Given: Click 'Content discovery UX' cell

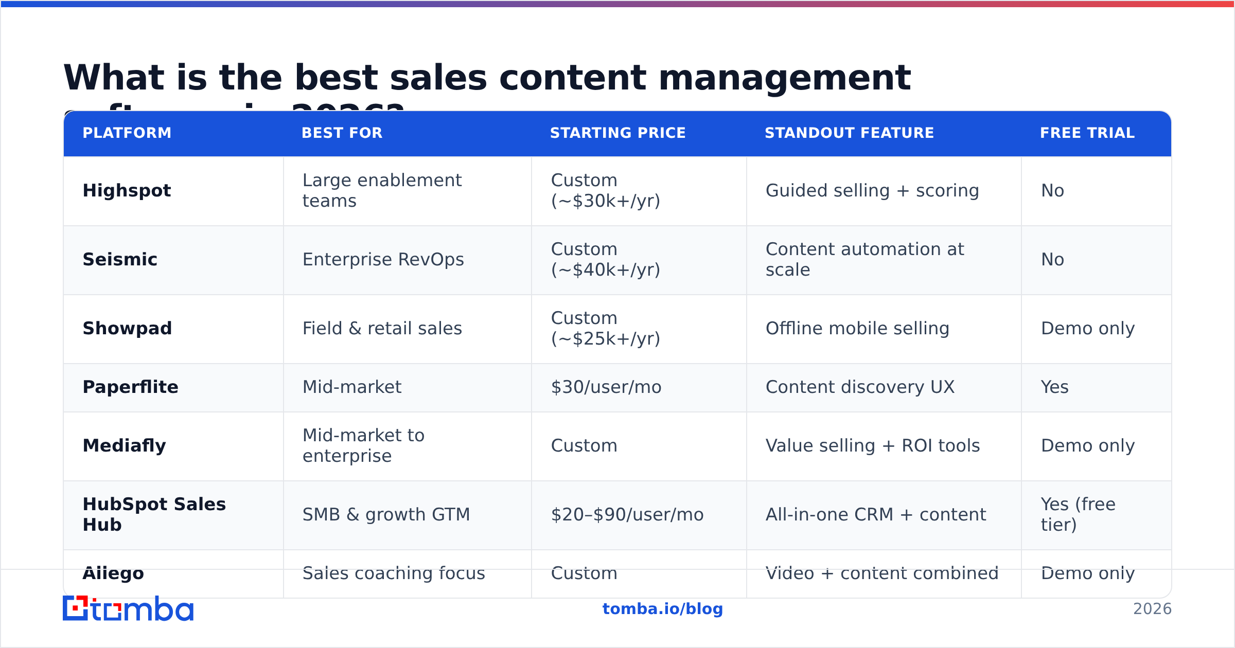Looking at the screenshot, I should click(x=884, y=388).
